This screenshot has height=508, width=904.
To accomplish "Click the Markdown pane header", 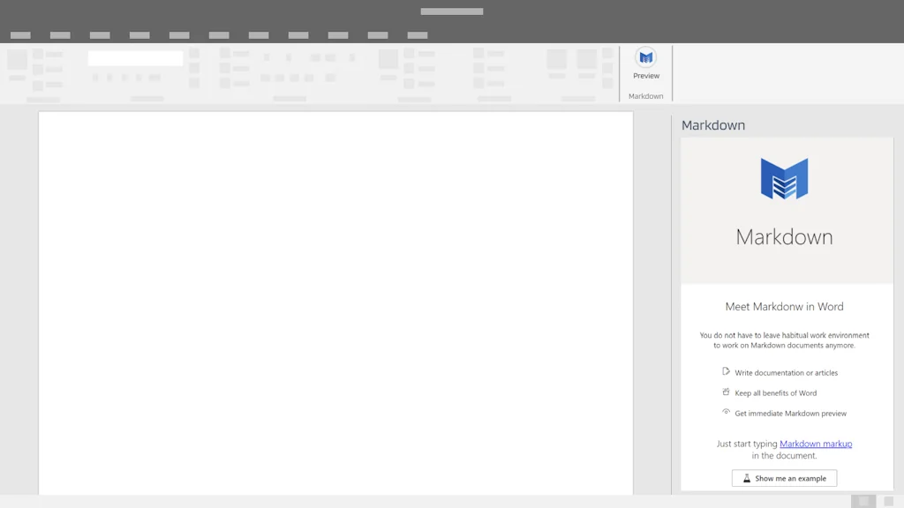I will (712, 125).
